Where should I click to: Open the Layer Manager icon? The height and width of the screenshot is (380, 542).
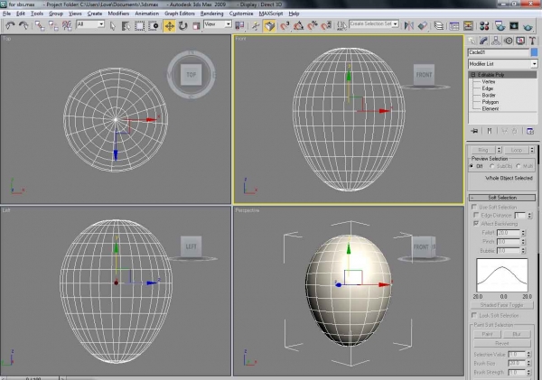pos(439,26)
